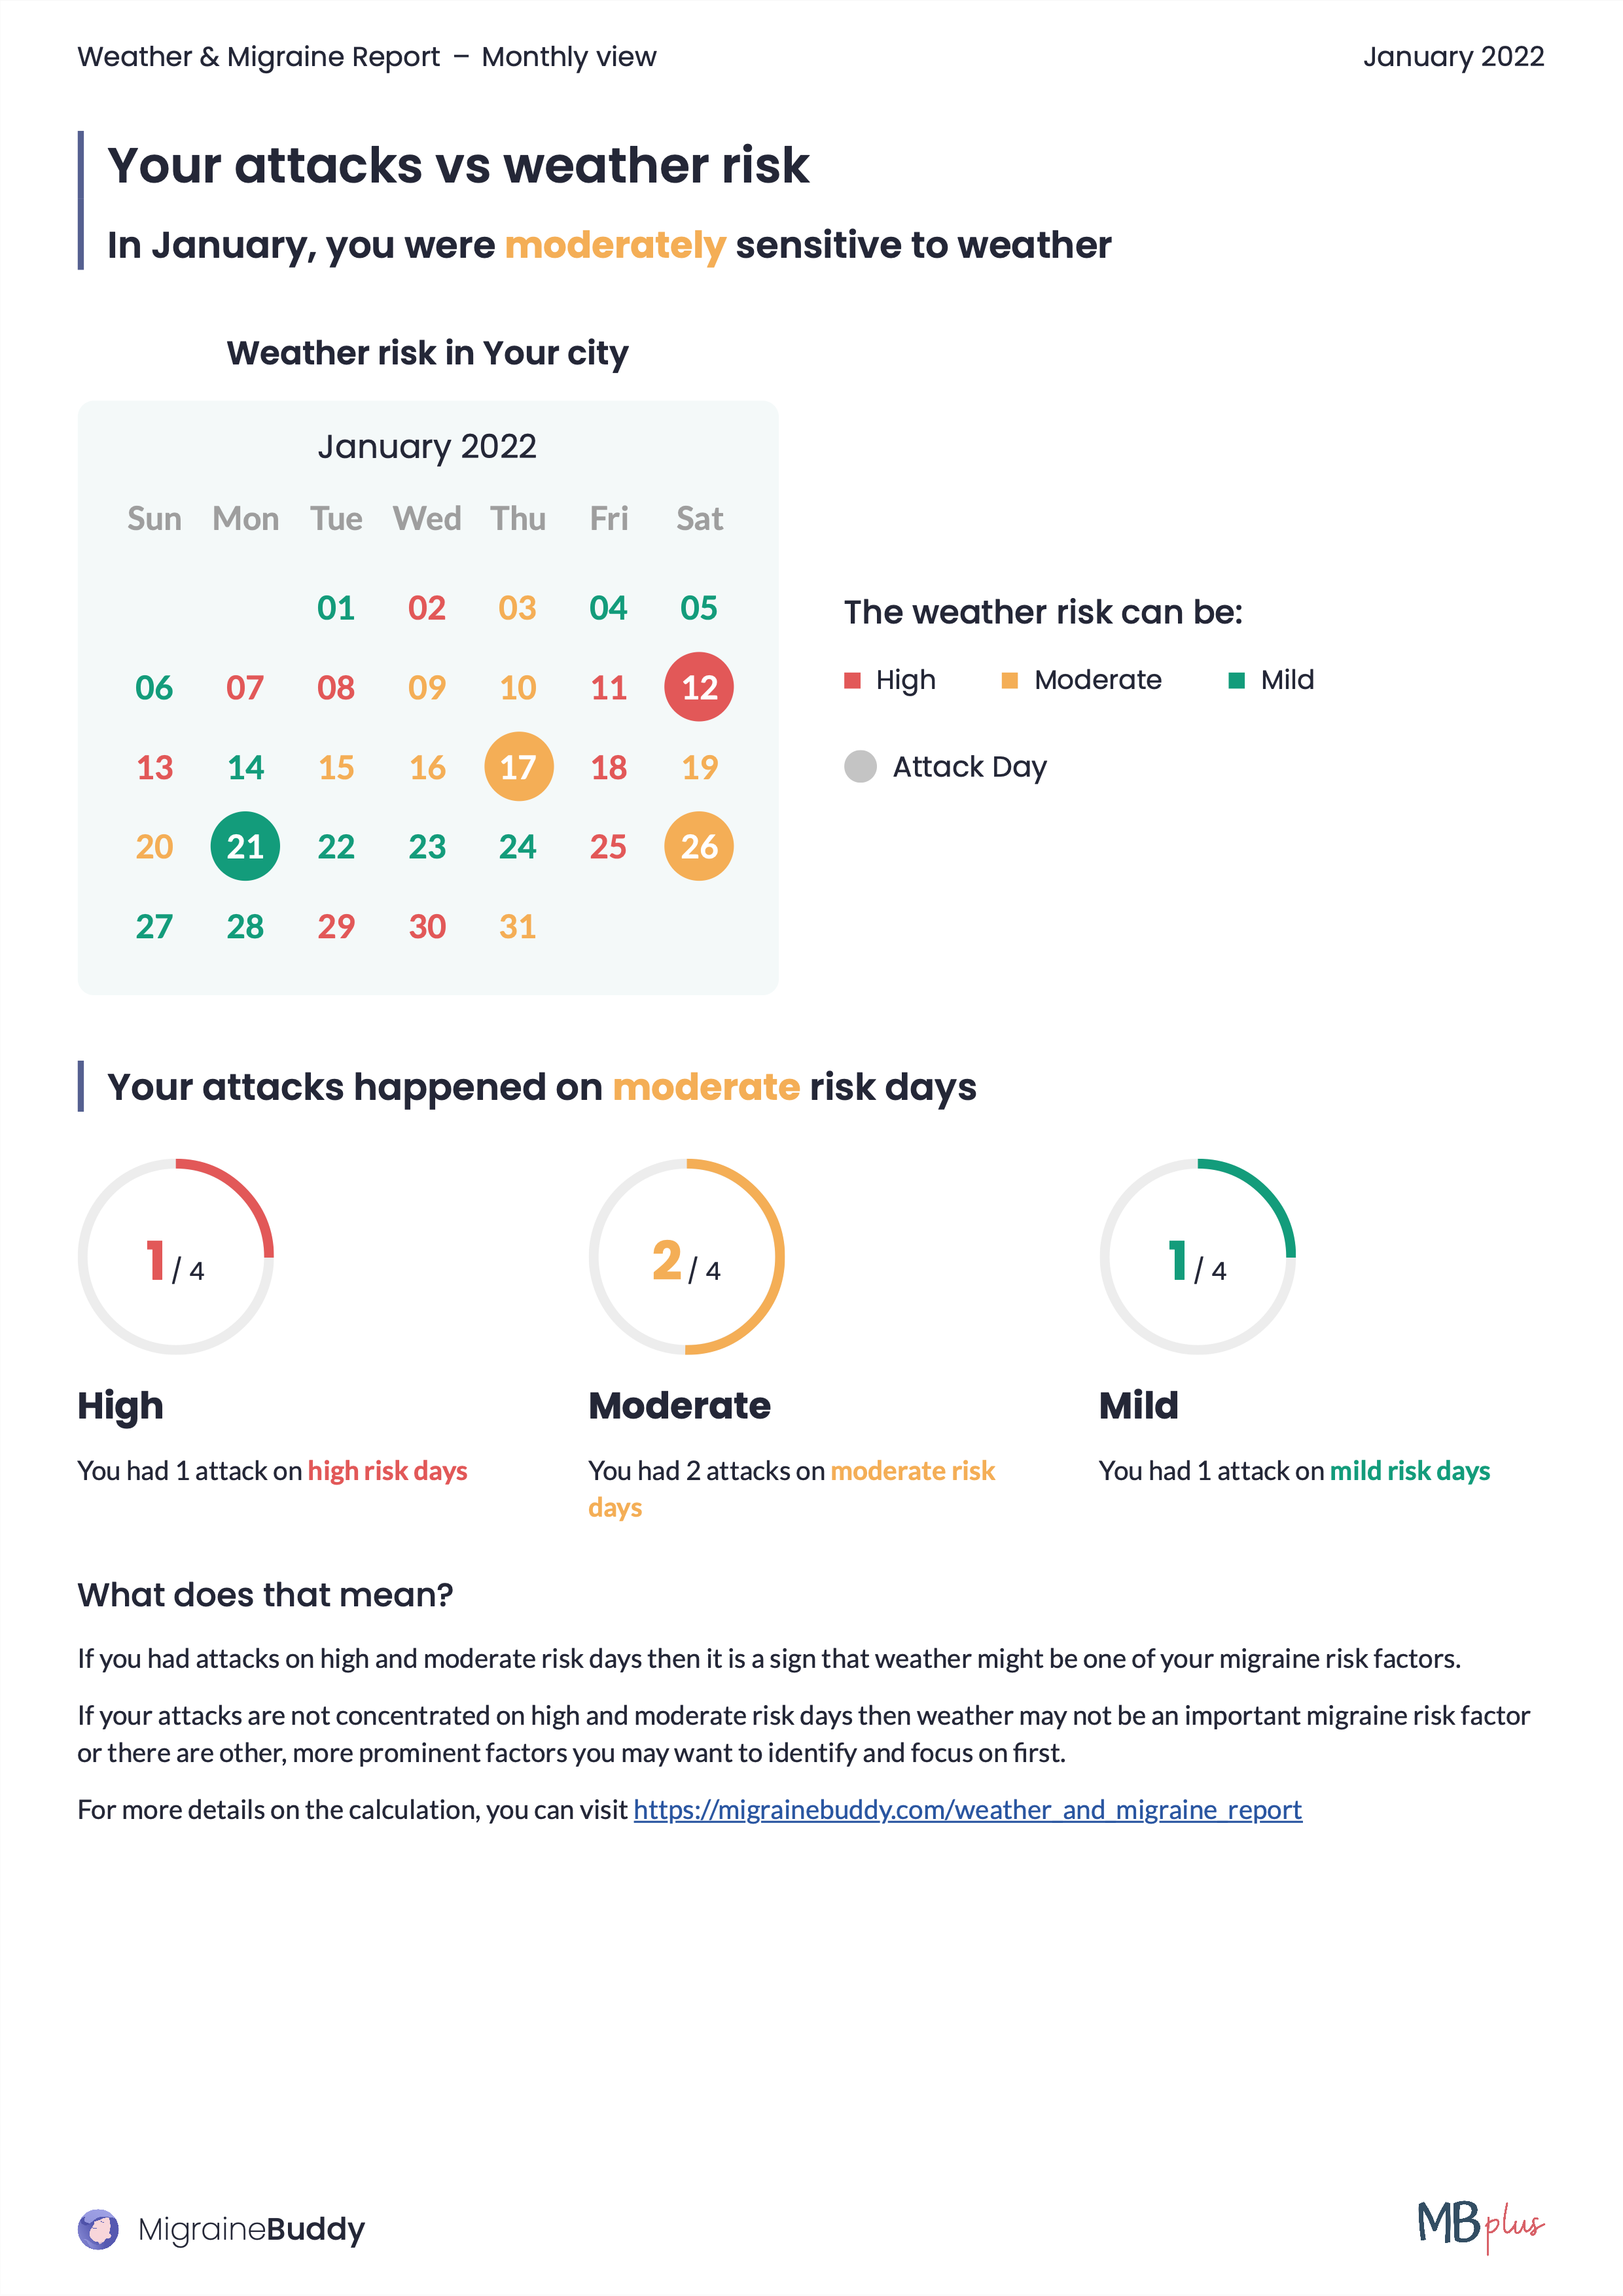Click the gray Attack Day circle icon
The height and width of the screenshot is (2296, 1623).
(860, 767)
